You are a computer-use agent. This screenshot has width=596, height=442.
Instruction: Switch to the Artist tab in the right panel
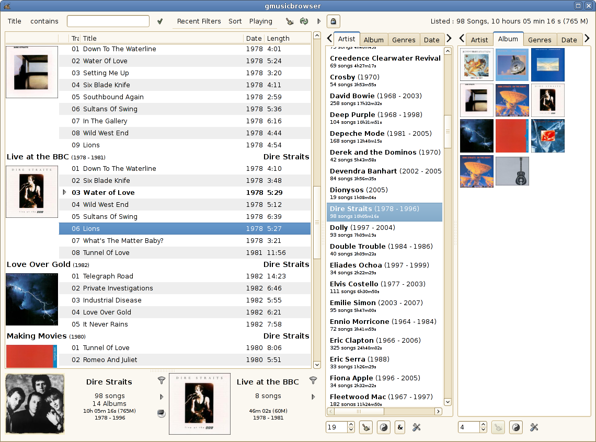[x=479, y=40]
